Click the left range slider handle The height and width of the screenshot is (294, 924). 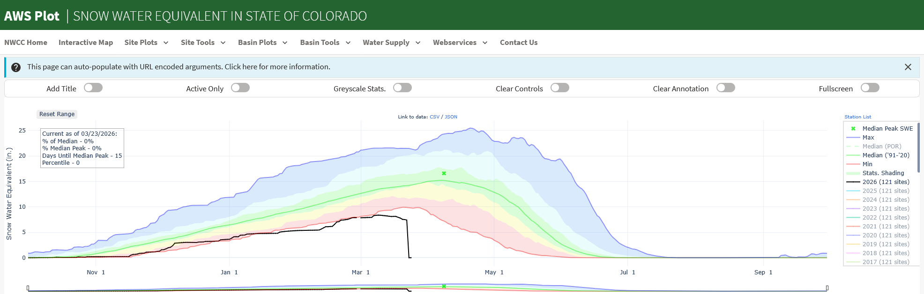tap(28, 288)
